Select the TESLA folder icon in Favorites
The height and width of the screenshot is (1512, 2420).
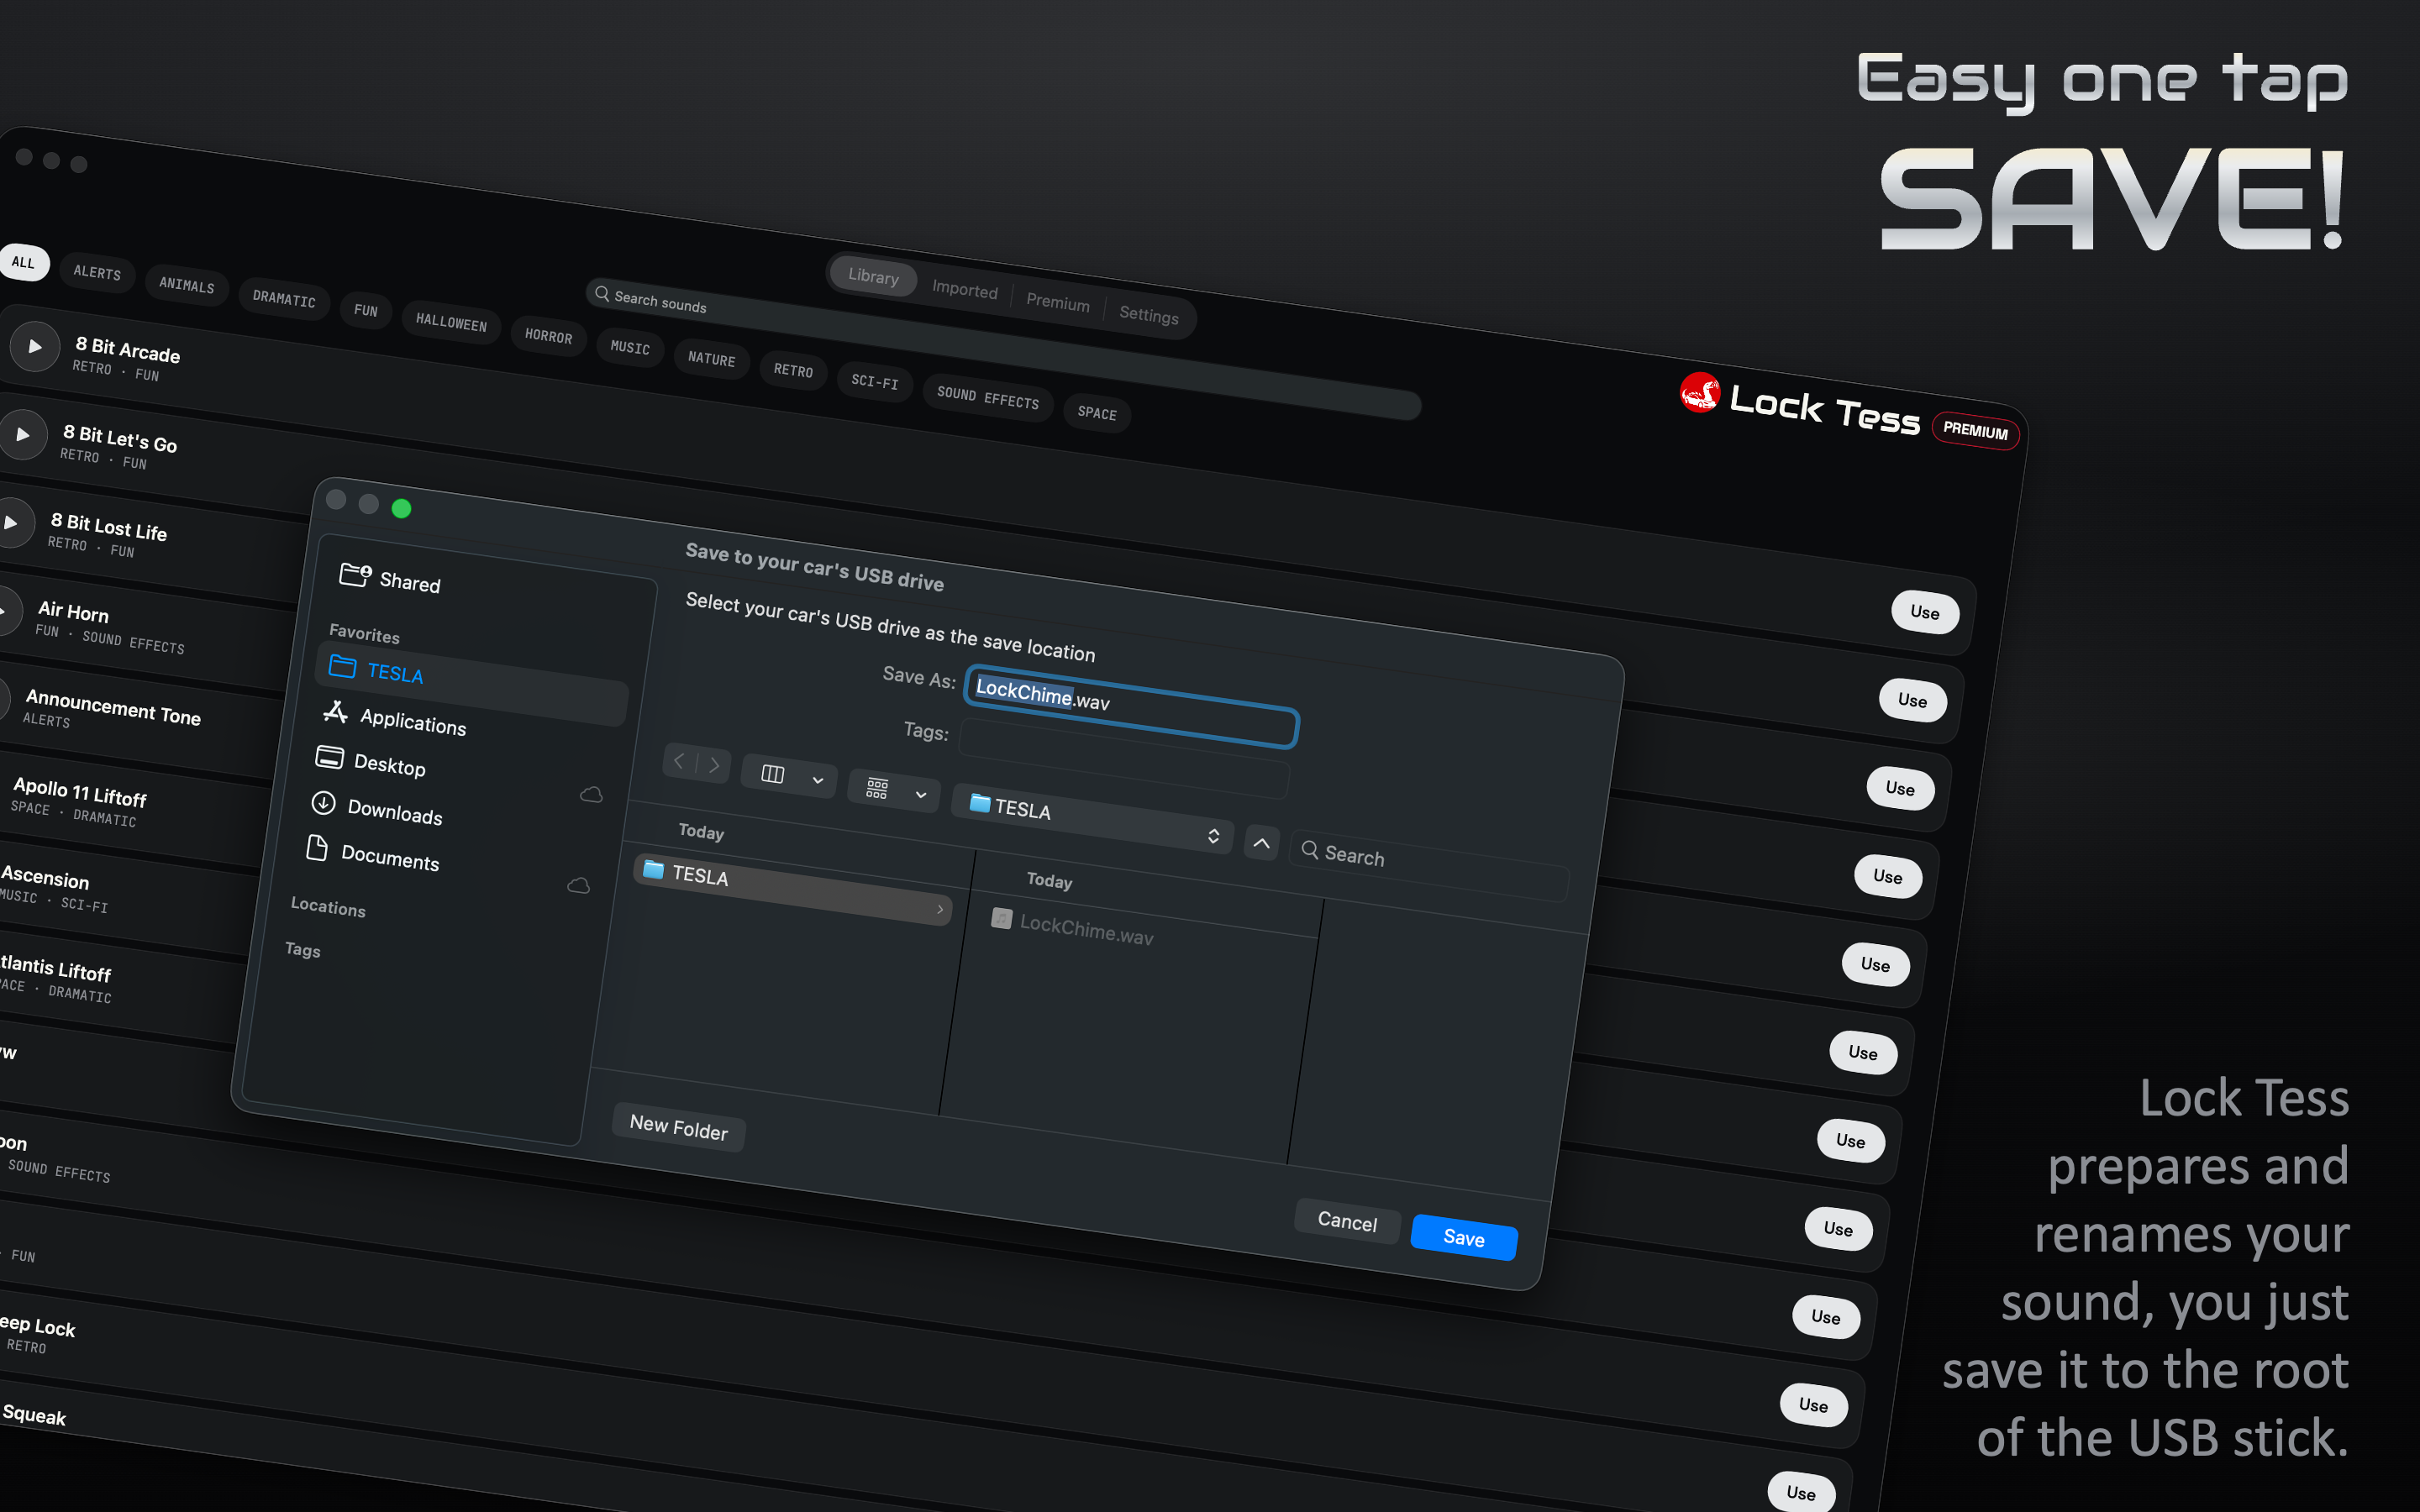pyautogui.click(x=343, y=666)
